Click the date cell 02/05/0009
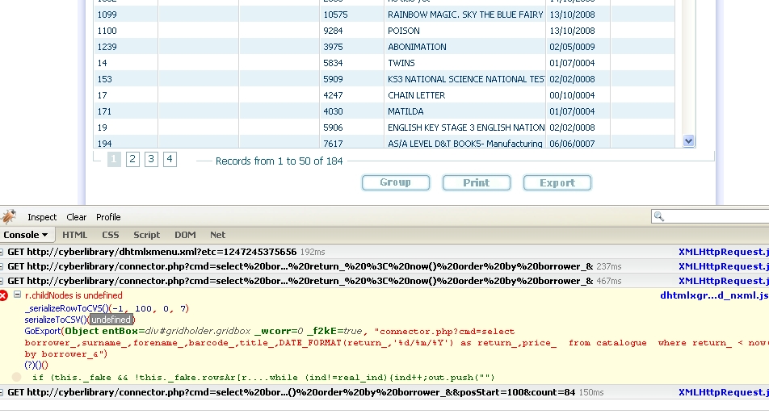This screenshot has width=769, height=414. [578, 47]
